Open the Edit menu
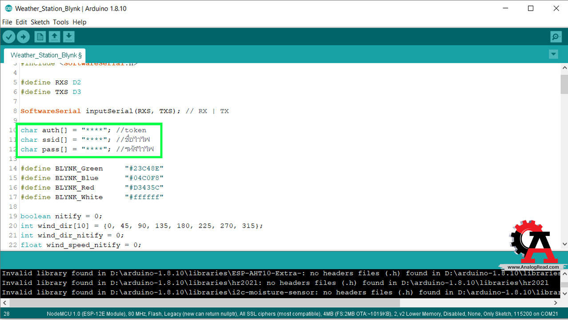The width and height of the screenshot is (568, 320). (21, 22)
